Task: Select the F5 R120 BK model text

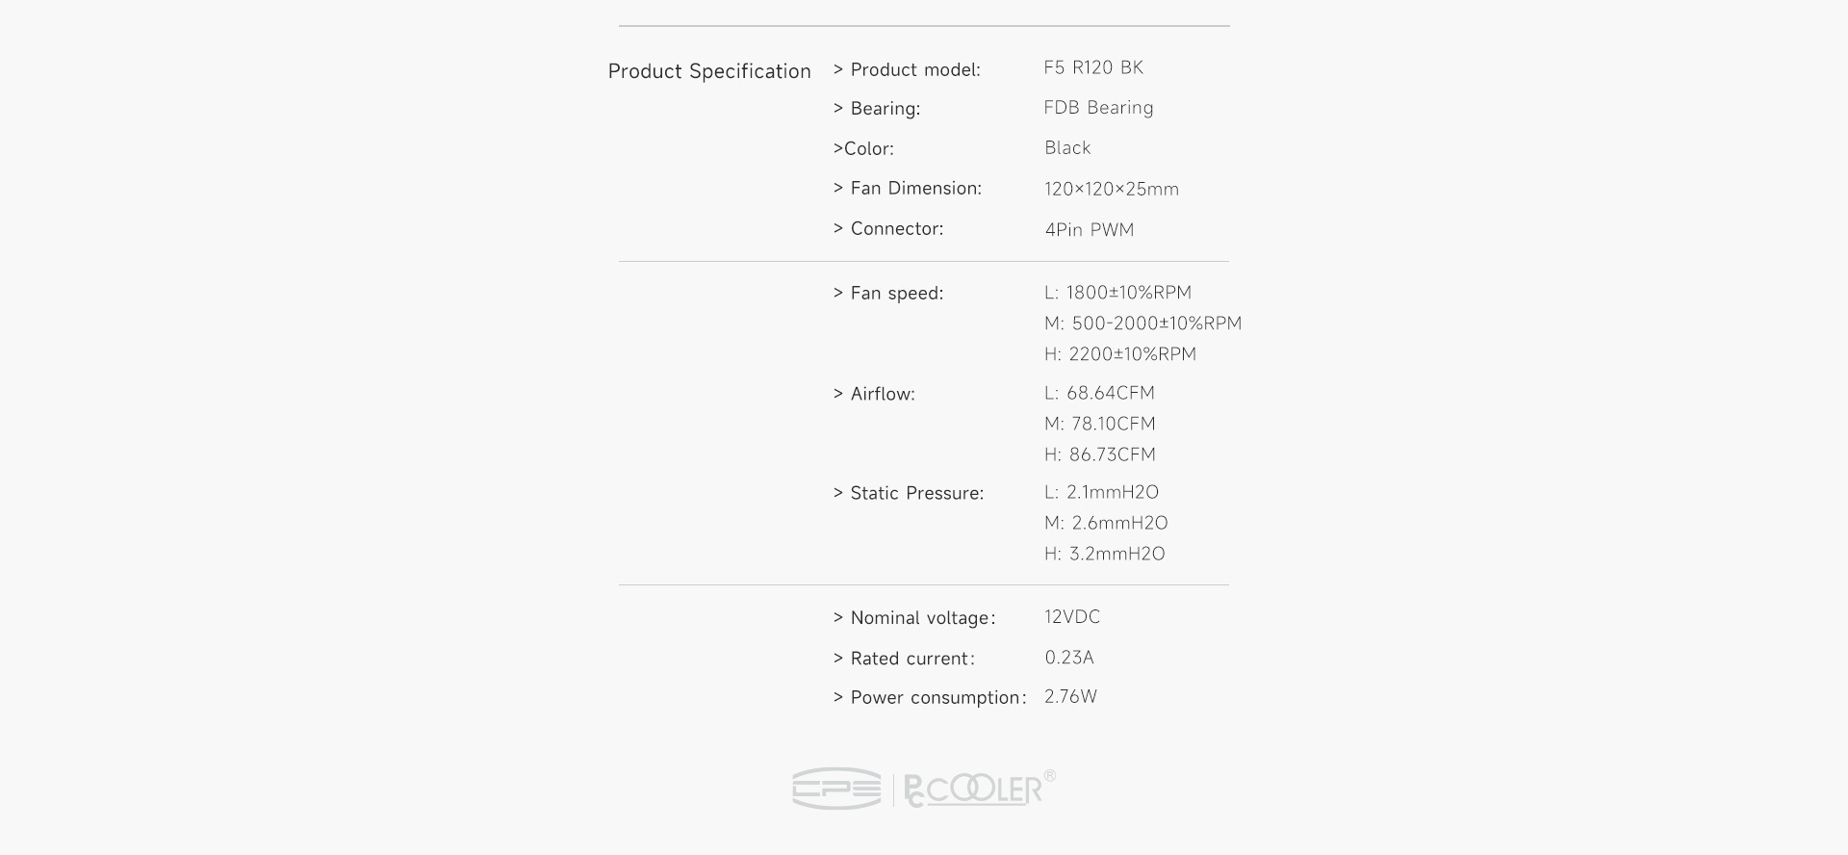Action: (x=1093, y=67)
